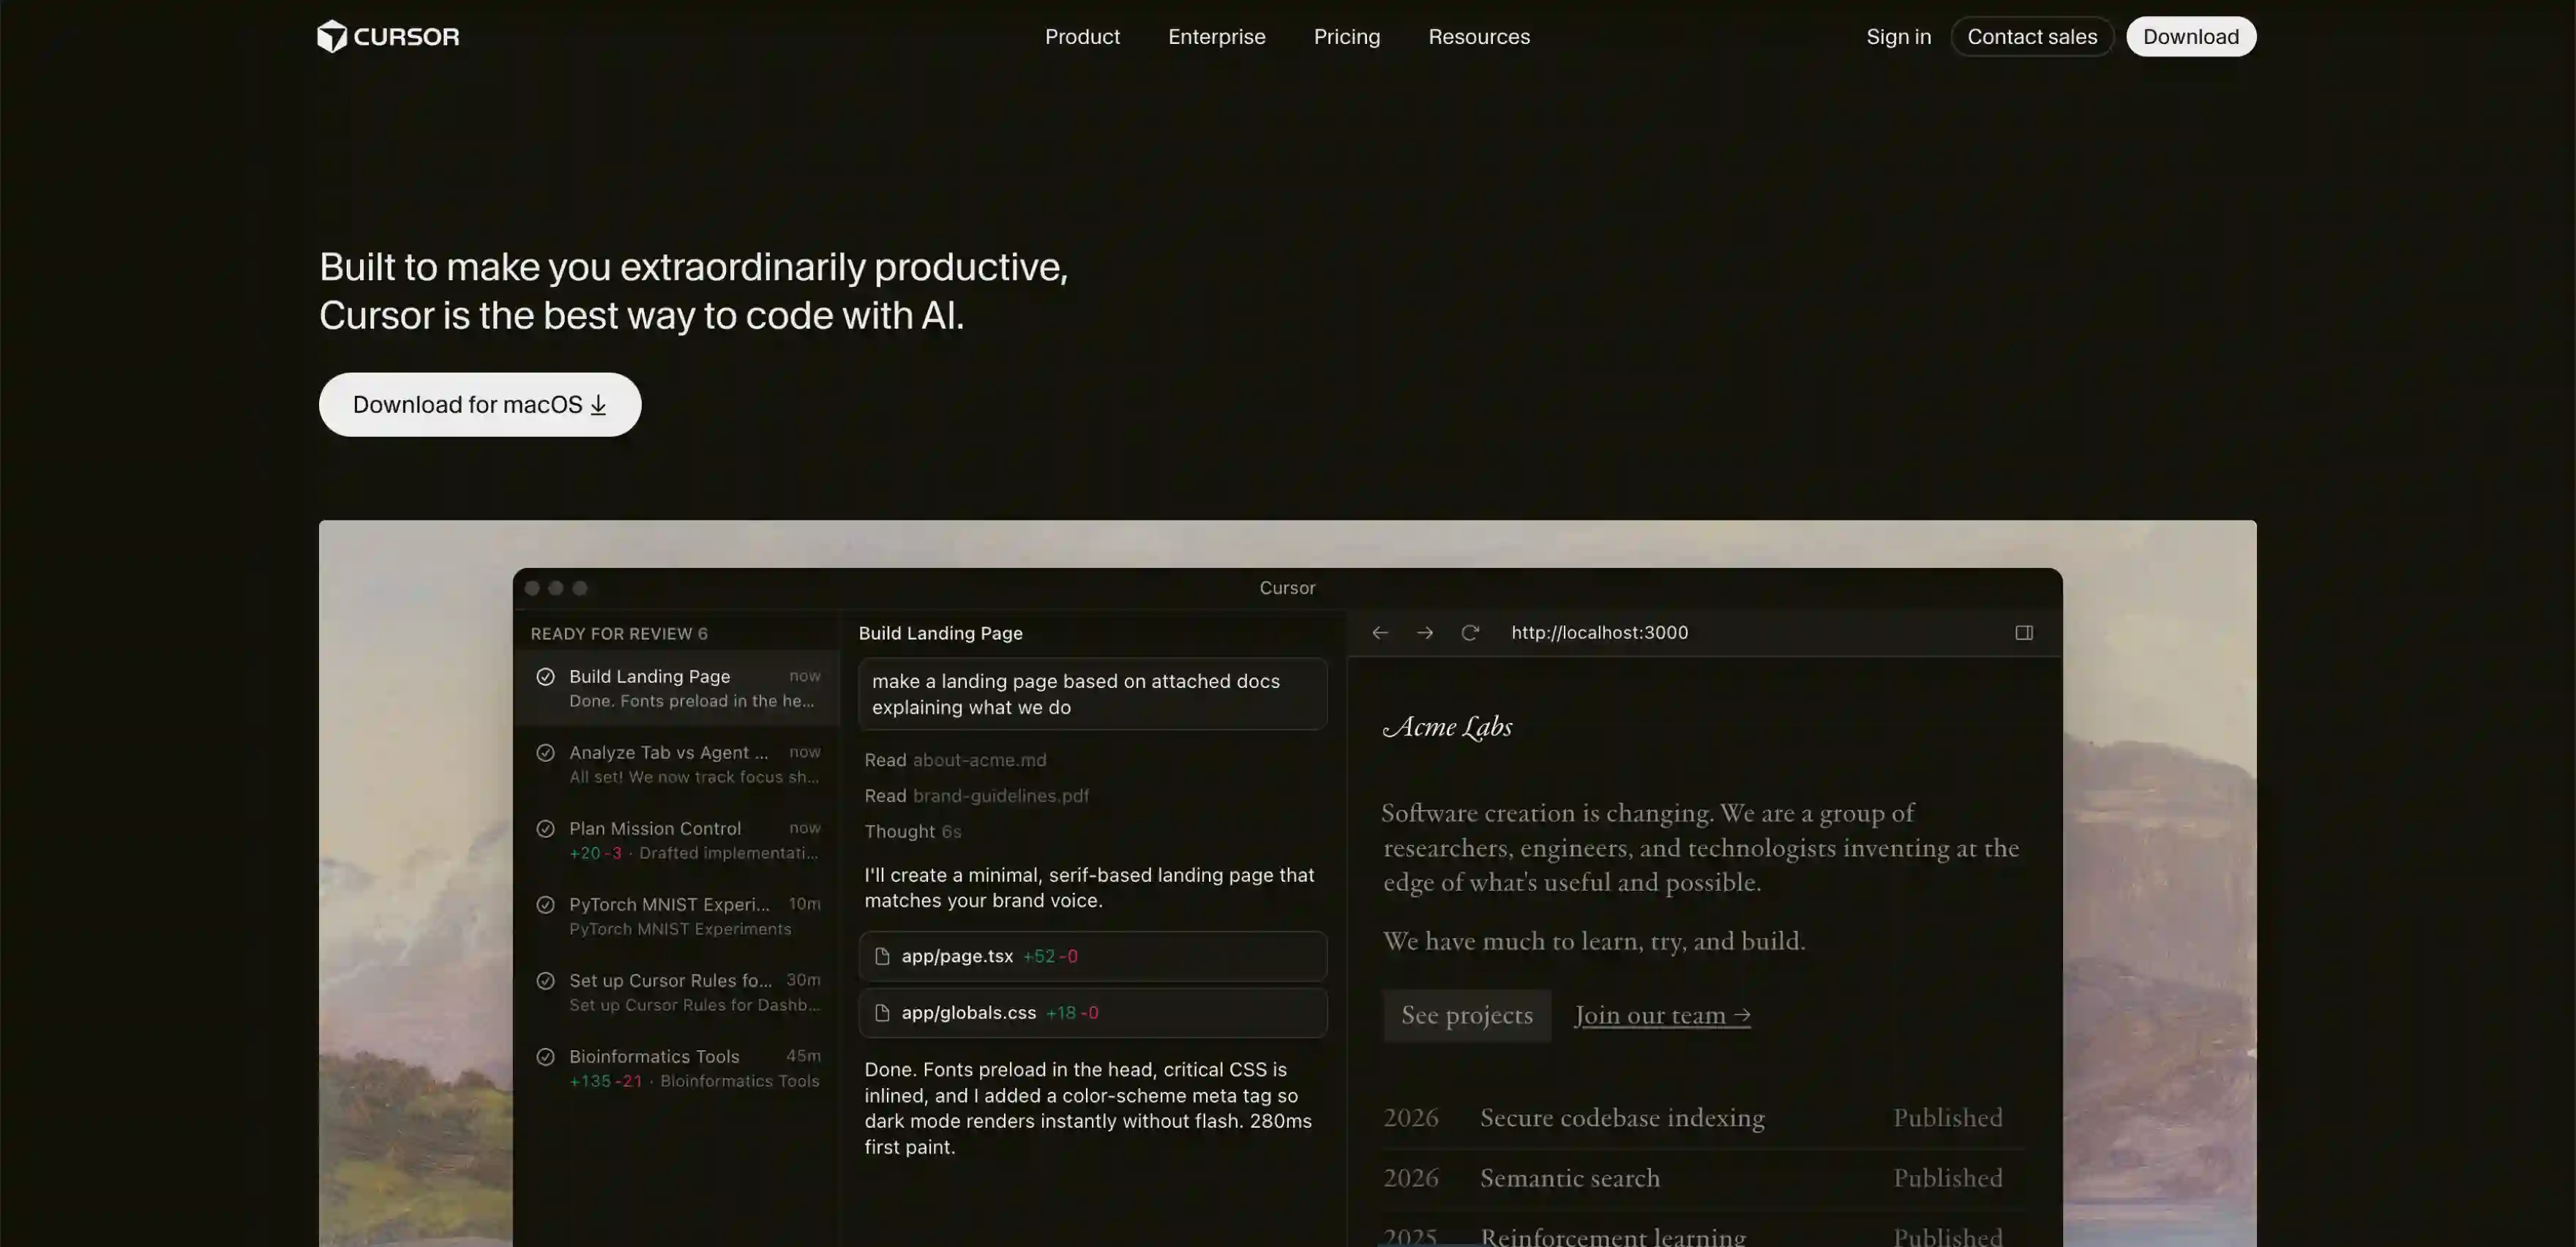Image resolution: width=2576 pixels, height=1247 pixels.
Task: Click the Sign in link
Action: point(1898,37)
